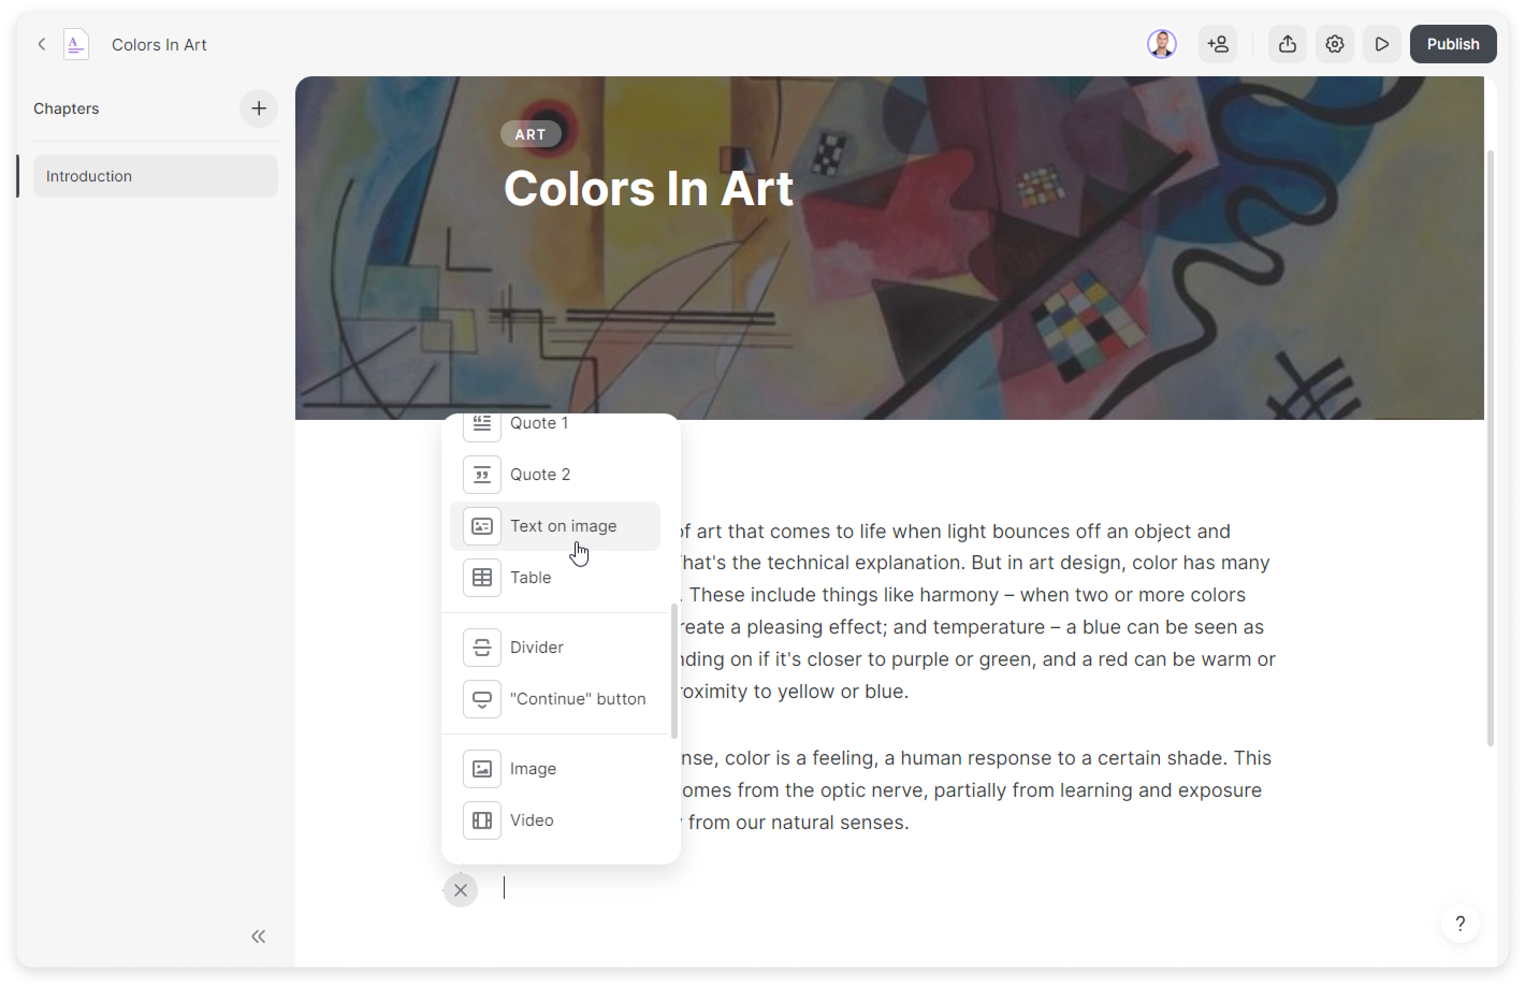The height and width of the screenshot is (988, 1525).
Task: Click the Continue button block icon
Action: pos(482,699)
